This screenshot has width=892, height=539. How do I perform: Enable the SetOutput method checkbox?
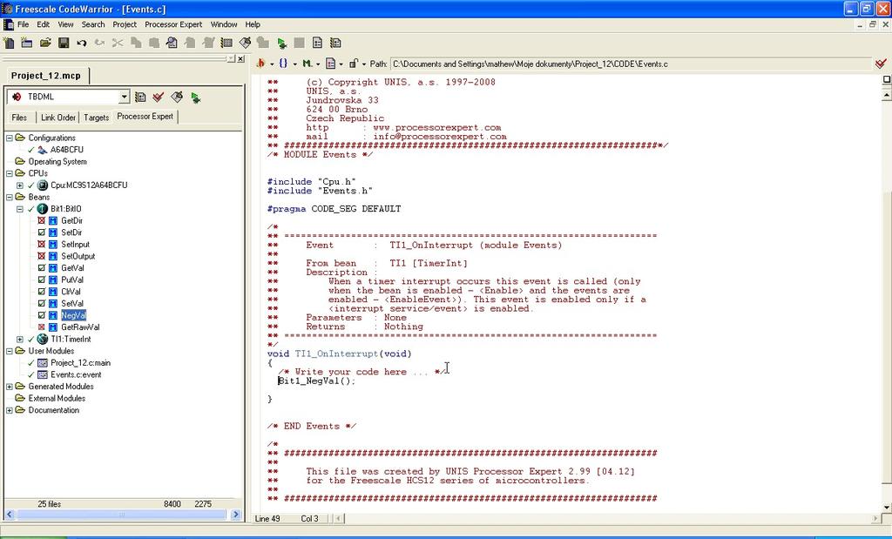tap(42, 256)
